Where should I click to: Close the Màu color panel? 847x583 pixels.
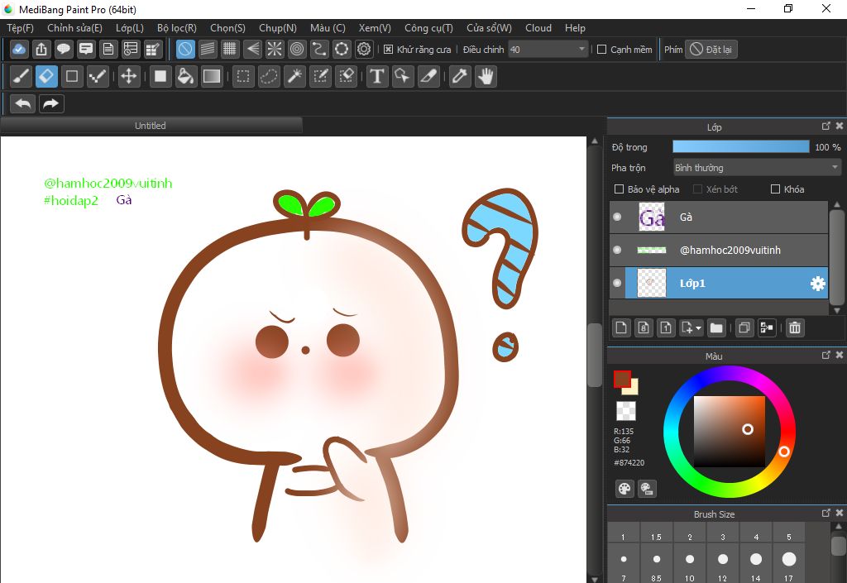click(x=840, y=355)
